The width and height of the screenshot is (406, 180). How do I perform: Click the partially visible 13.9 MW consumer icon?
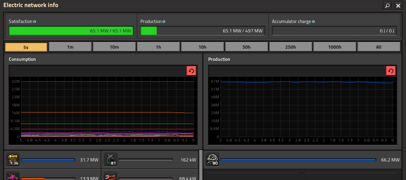pos(13,176)
